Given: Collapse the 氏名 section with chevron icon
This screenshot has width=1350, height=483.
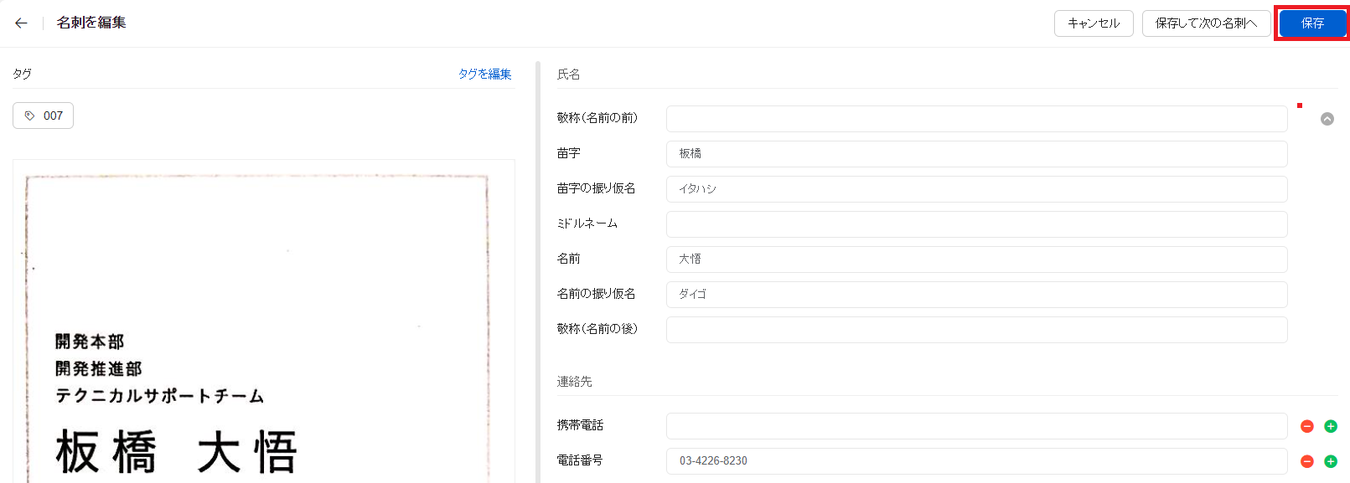Looking at the screenshot, I should [1327, 119].
